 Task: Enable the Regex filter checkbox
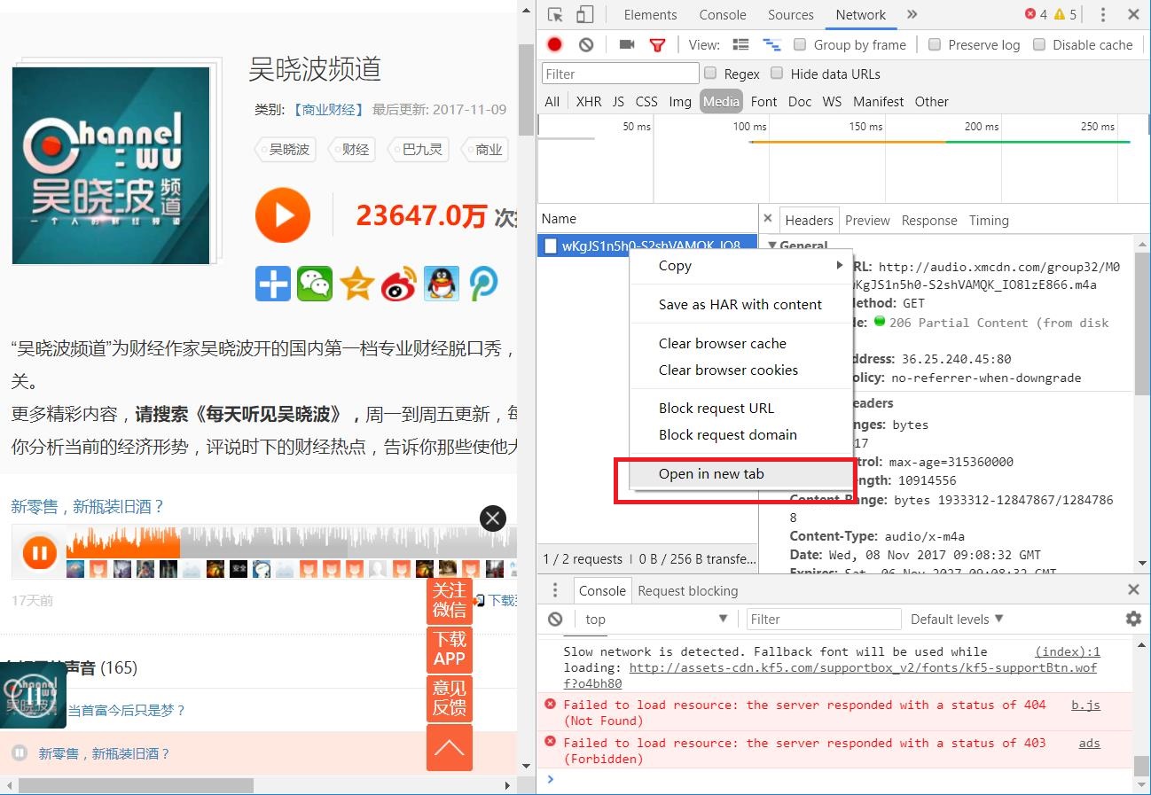pos(710,74)
